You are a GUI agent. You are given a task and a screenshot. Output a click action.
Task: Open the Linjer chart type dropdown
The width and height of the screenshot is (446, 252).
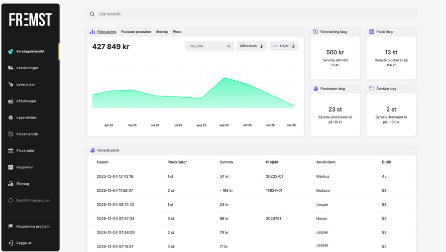(284, 46)
